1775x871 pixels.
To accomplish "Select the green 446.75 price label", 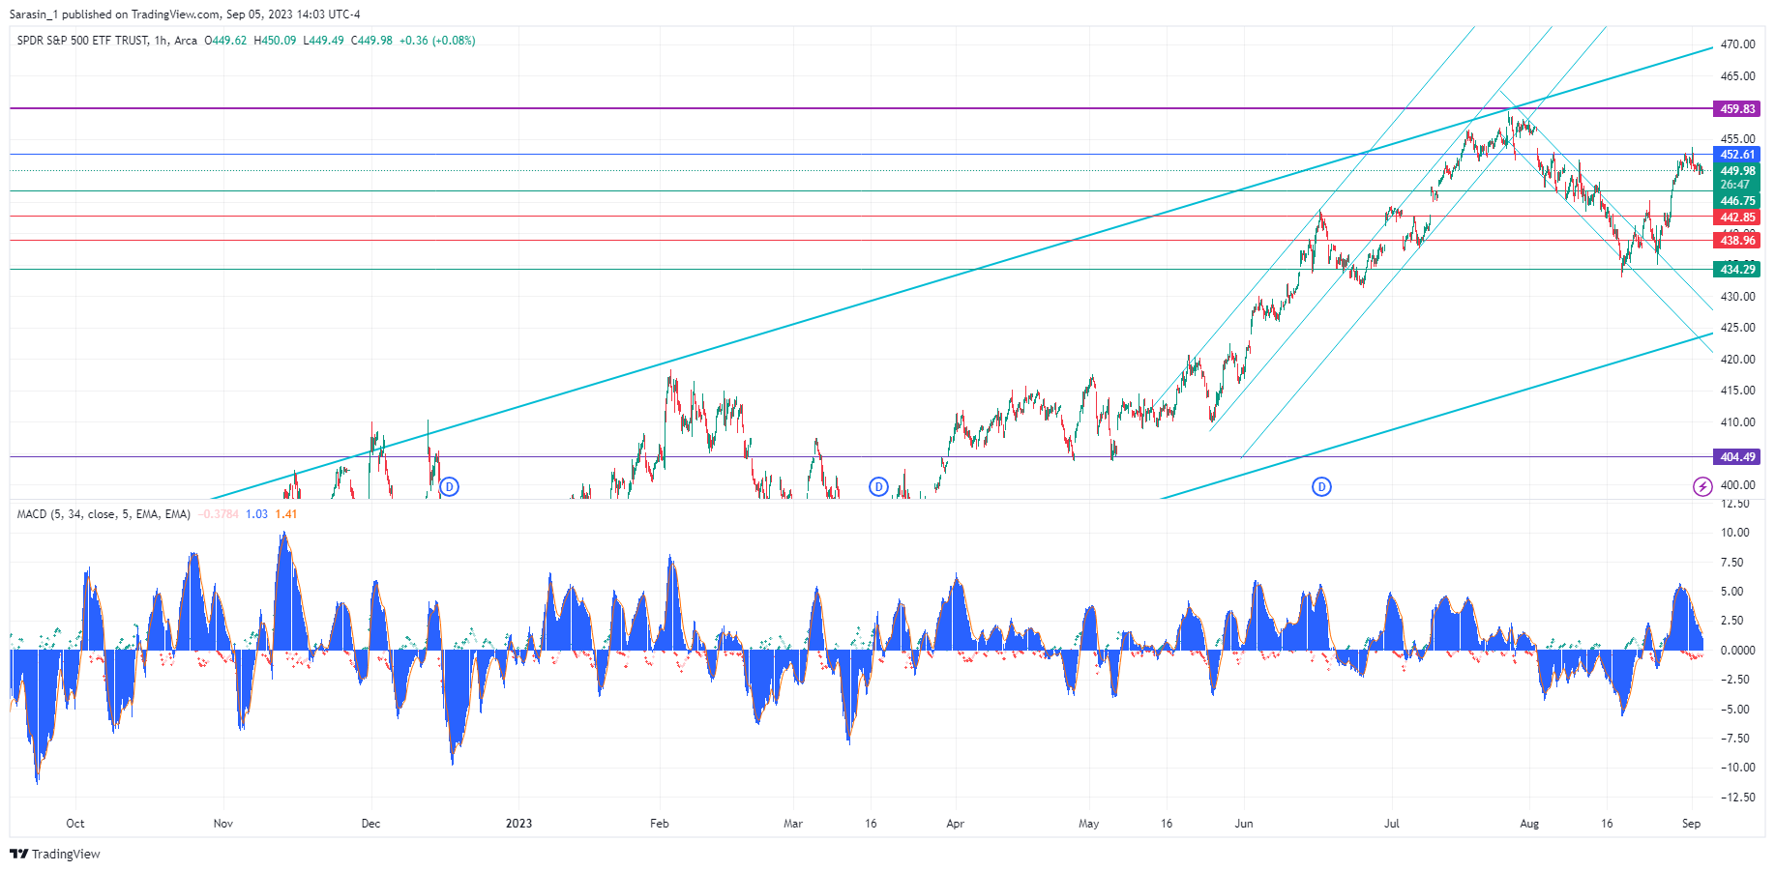I will [1737, 201].
